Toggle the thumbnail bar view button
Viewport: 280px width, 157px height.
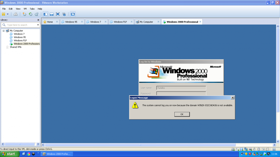pyautogui.click(x=52, y=14)
